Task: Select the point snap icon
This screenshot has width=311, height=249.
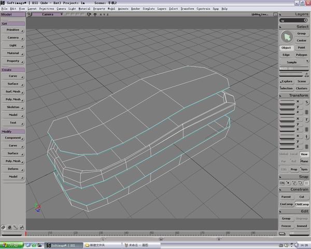Action: tap(288, 183)
